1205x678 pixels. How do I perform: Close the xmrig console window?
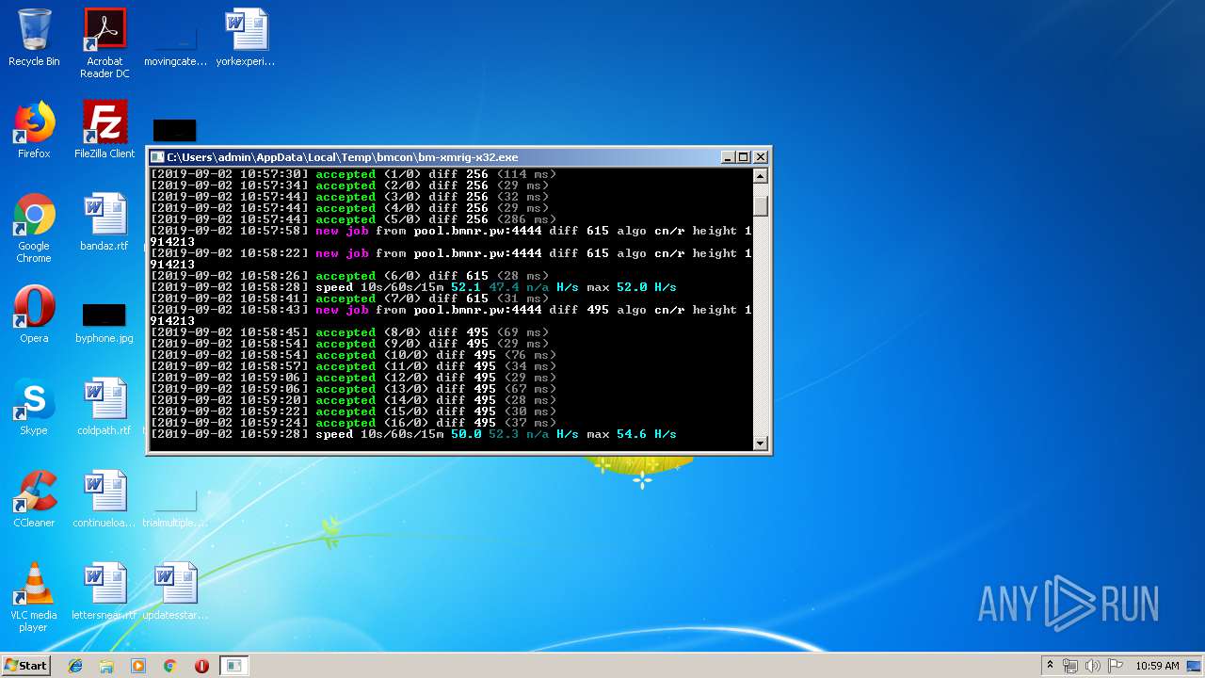[761, 157]
